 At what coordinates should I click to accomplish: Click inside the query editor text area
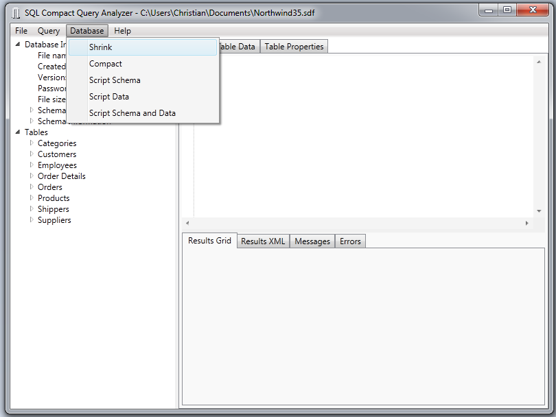[364, 136]
